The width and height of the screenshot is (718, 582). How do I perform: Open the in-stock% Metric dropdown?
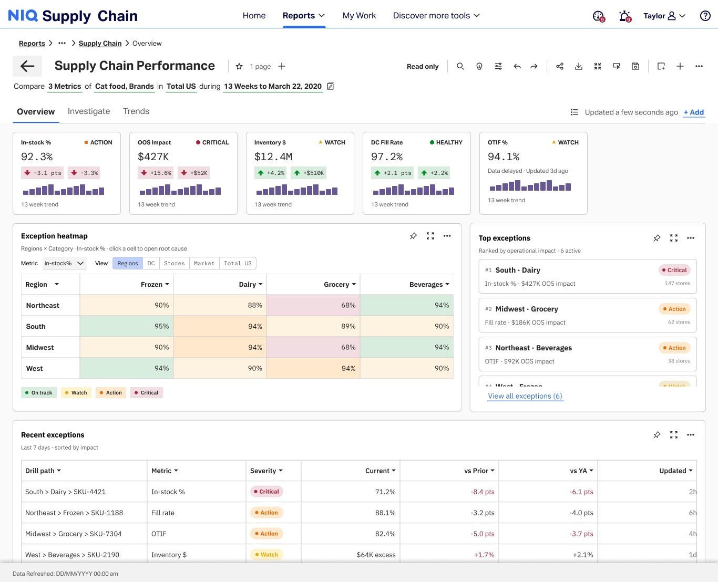click(x=64, y=263)
